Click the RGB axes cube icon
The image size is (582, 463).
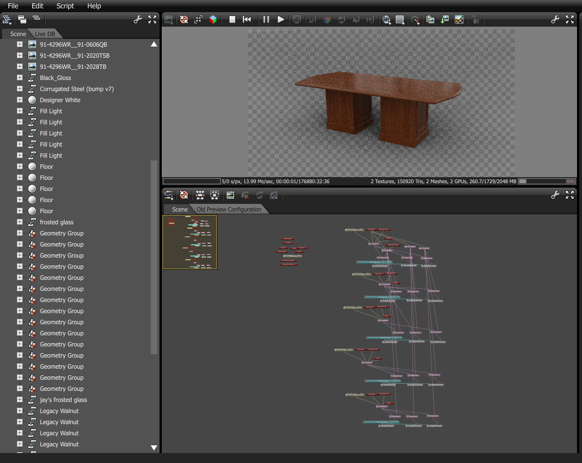pos(213,19)
